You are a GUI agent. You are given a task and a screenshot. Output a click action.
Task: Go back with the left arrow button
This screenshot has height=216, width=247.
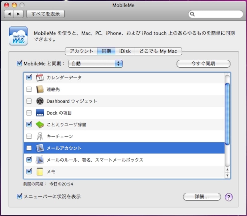pos(9,14)
